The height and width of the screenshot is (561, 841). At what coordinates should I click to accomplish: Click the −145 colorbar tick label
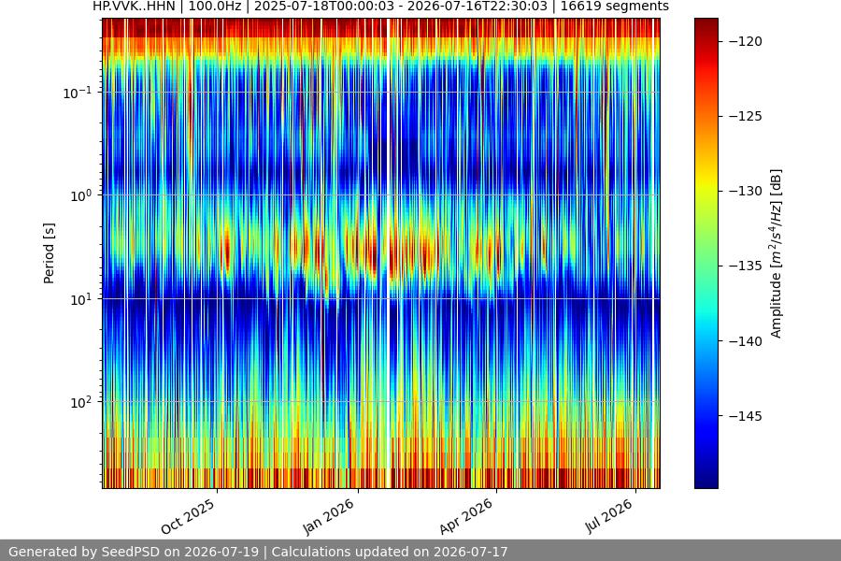pos(745,416)
